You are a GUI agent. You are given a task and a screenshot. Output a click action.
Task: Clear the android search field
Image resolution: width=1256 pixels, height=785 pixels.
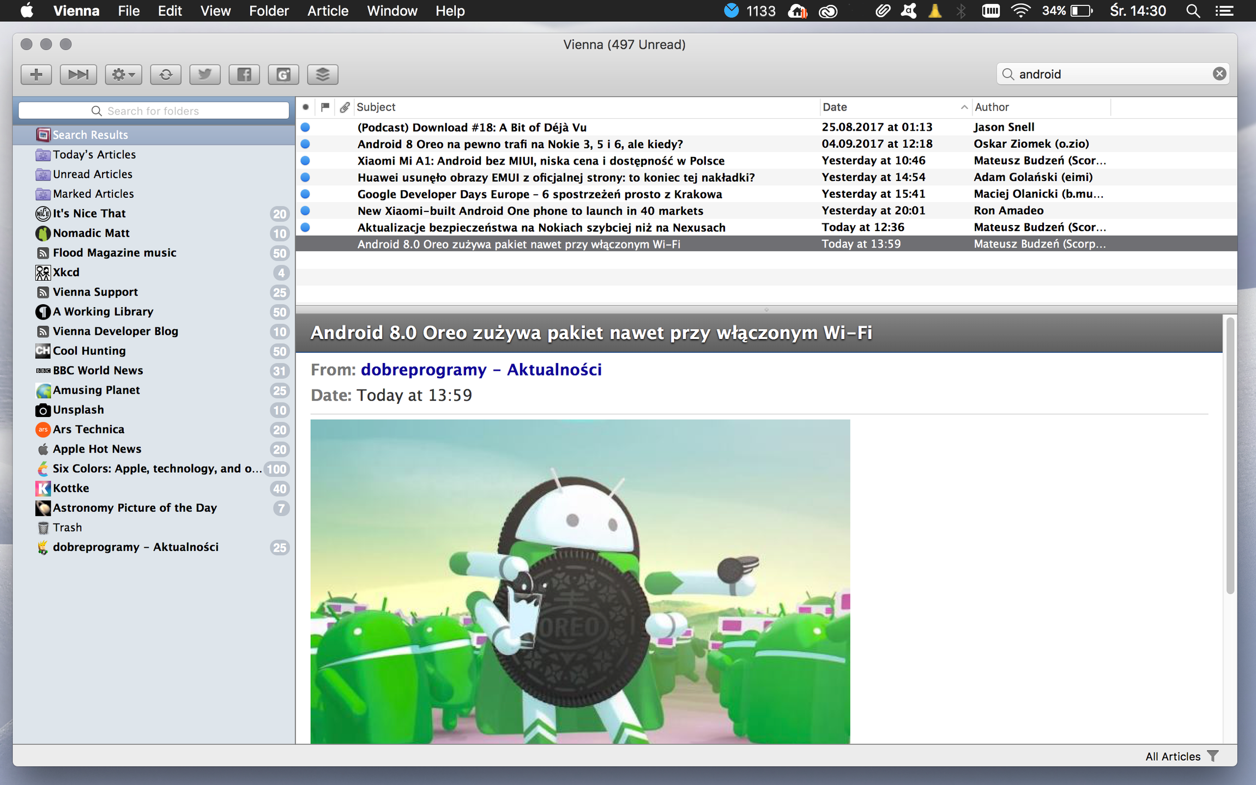pos(1219,74)
